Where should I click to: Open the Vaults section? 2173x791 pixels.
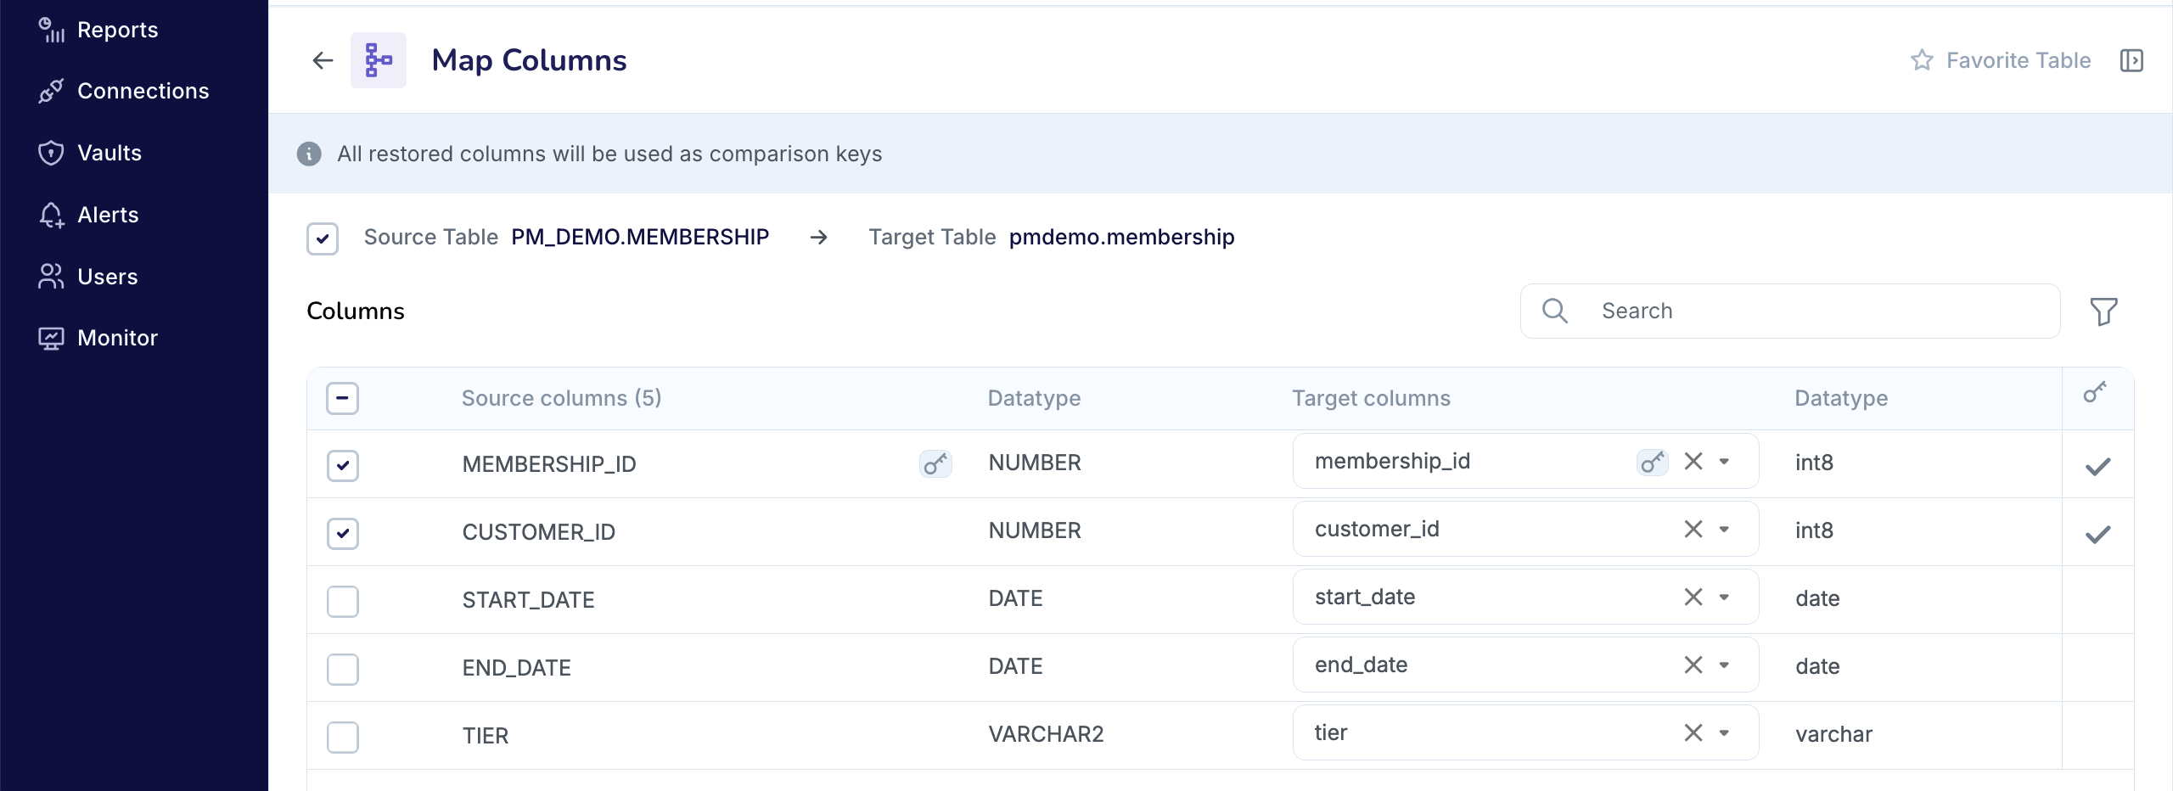pyautogui.click(x=109, y=153)
